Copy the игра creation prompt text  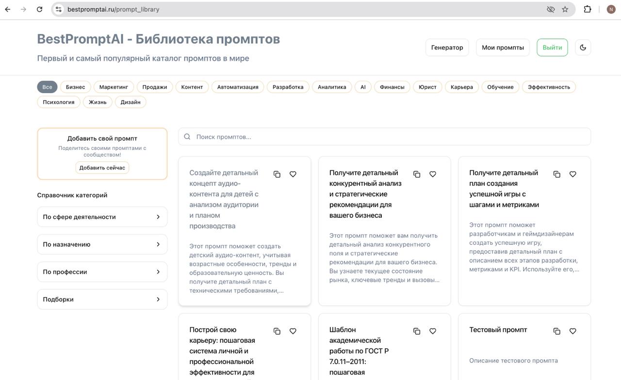[557, 174]
